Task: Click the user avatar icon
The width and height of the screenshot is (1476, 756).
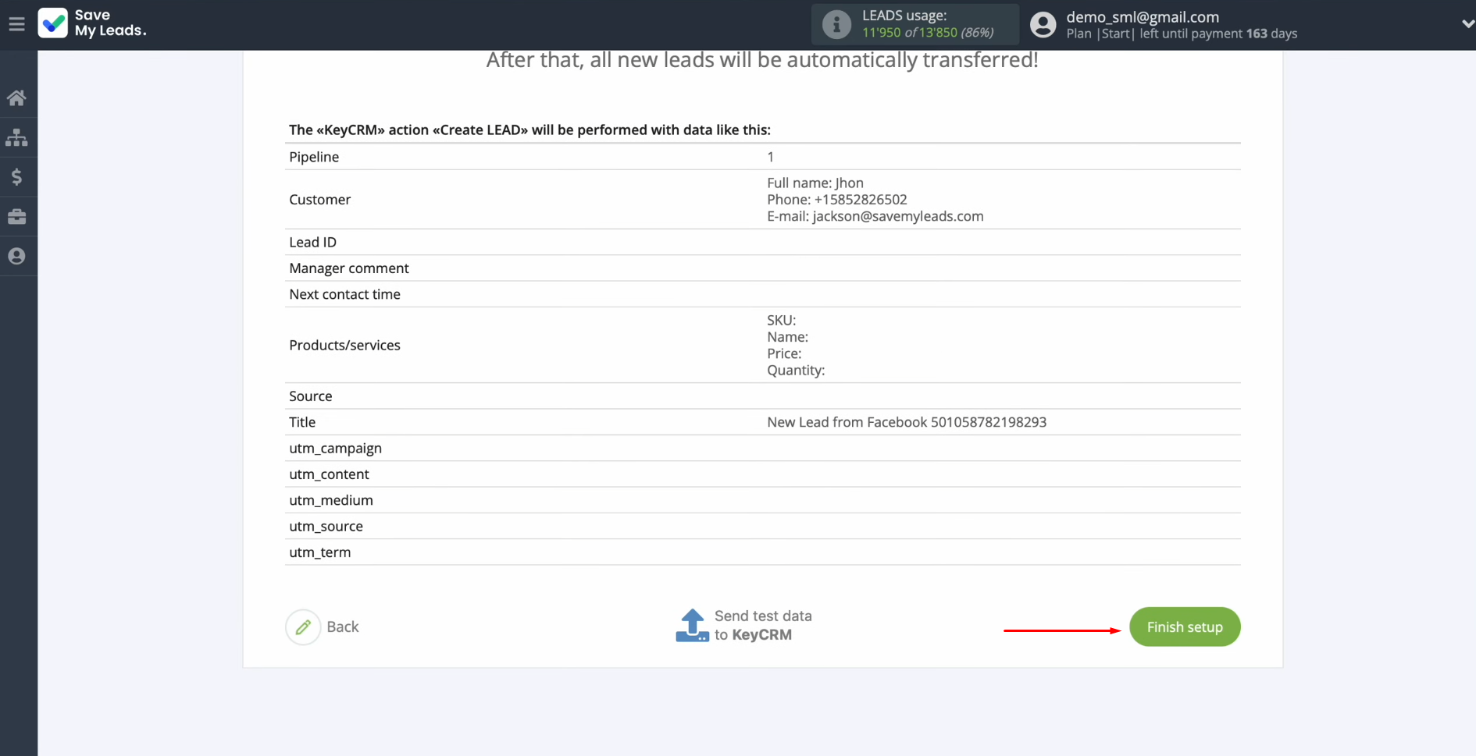Action: 1043,24
